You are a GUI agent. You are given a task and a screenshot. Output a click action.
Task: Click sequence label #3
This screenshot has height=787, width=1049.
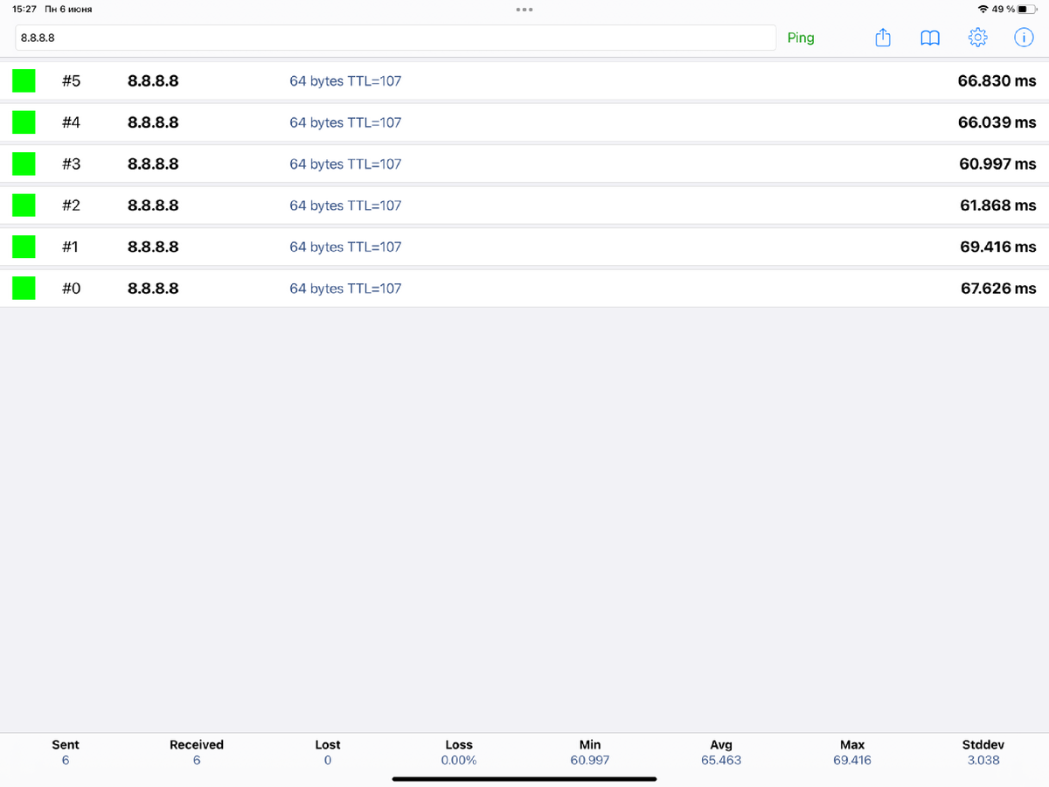coord(71,164)
